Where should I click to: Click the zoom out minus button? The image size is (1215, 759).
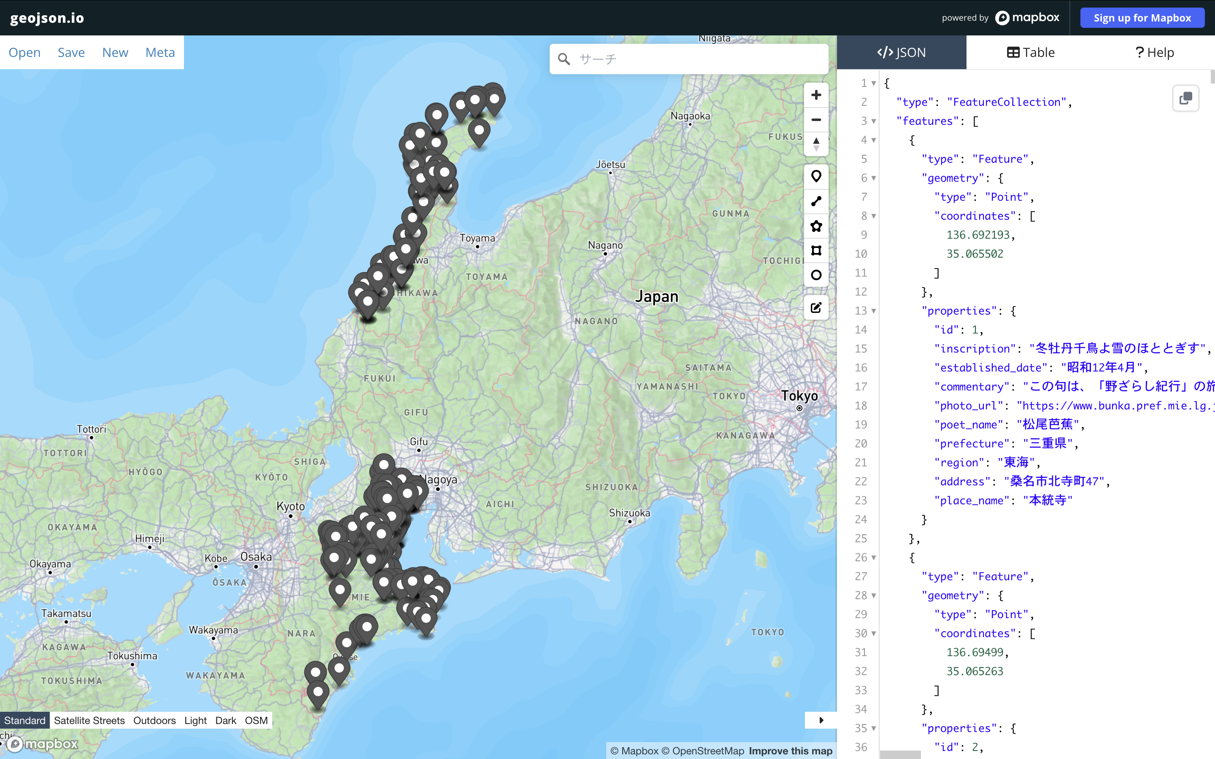(x=816, y=120)
